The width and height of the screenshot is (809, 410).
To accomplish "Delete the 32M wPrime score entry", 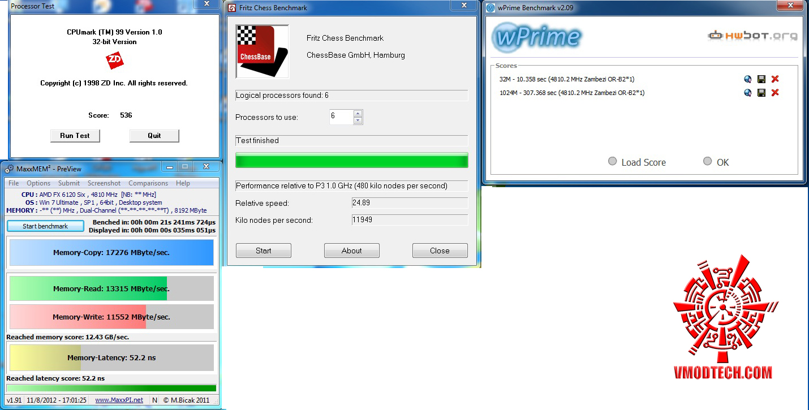I will click(775, 79).
